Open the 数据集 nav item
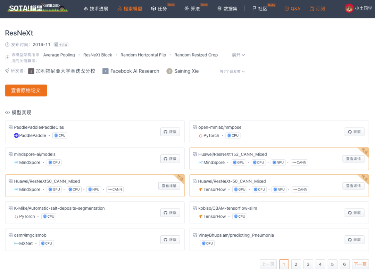The height and width of the screenshot is (277, 375). click(x=227, y=9)
